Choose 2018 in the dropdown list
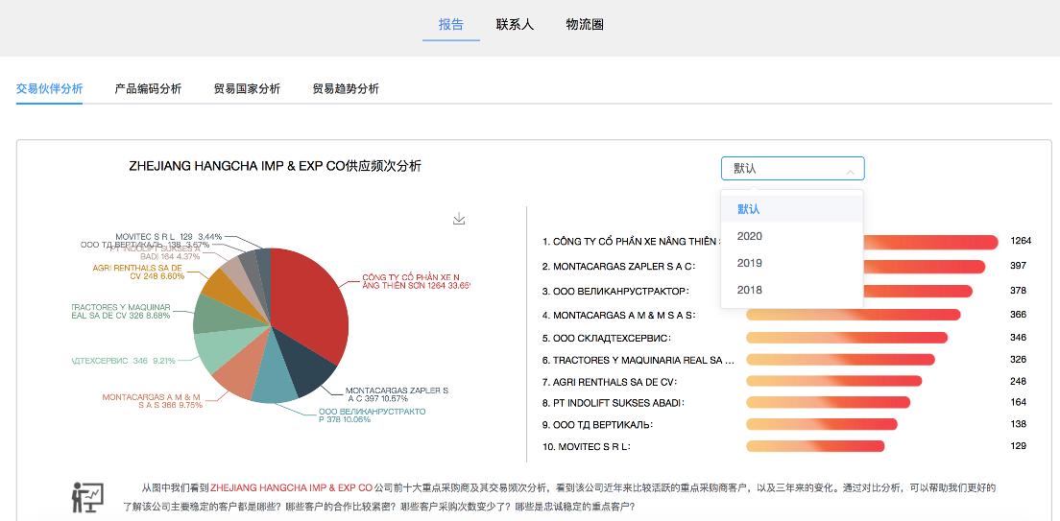 click(791, 291)
